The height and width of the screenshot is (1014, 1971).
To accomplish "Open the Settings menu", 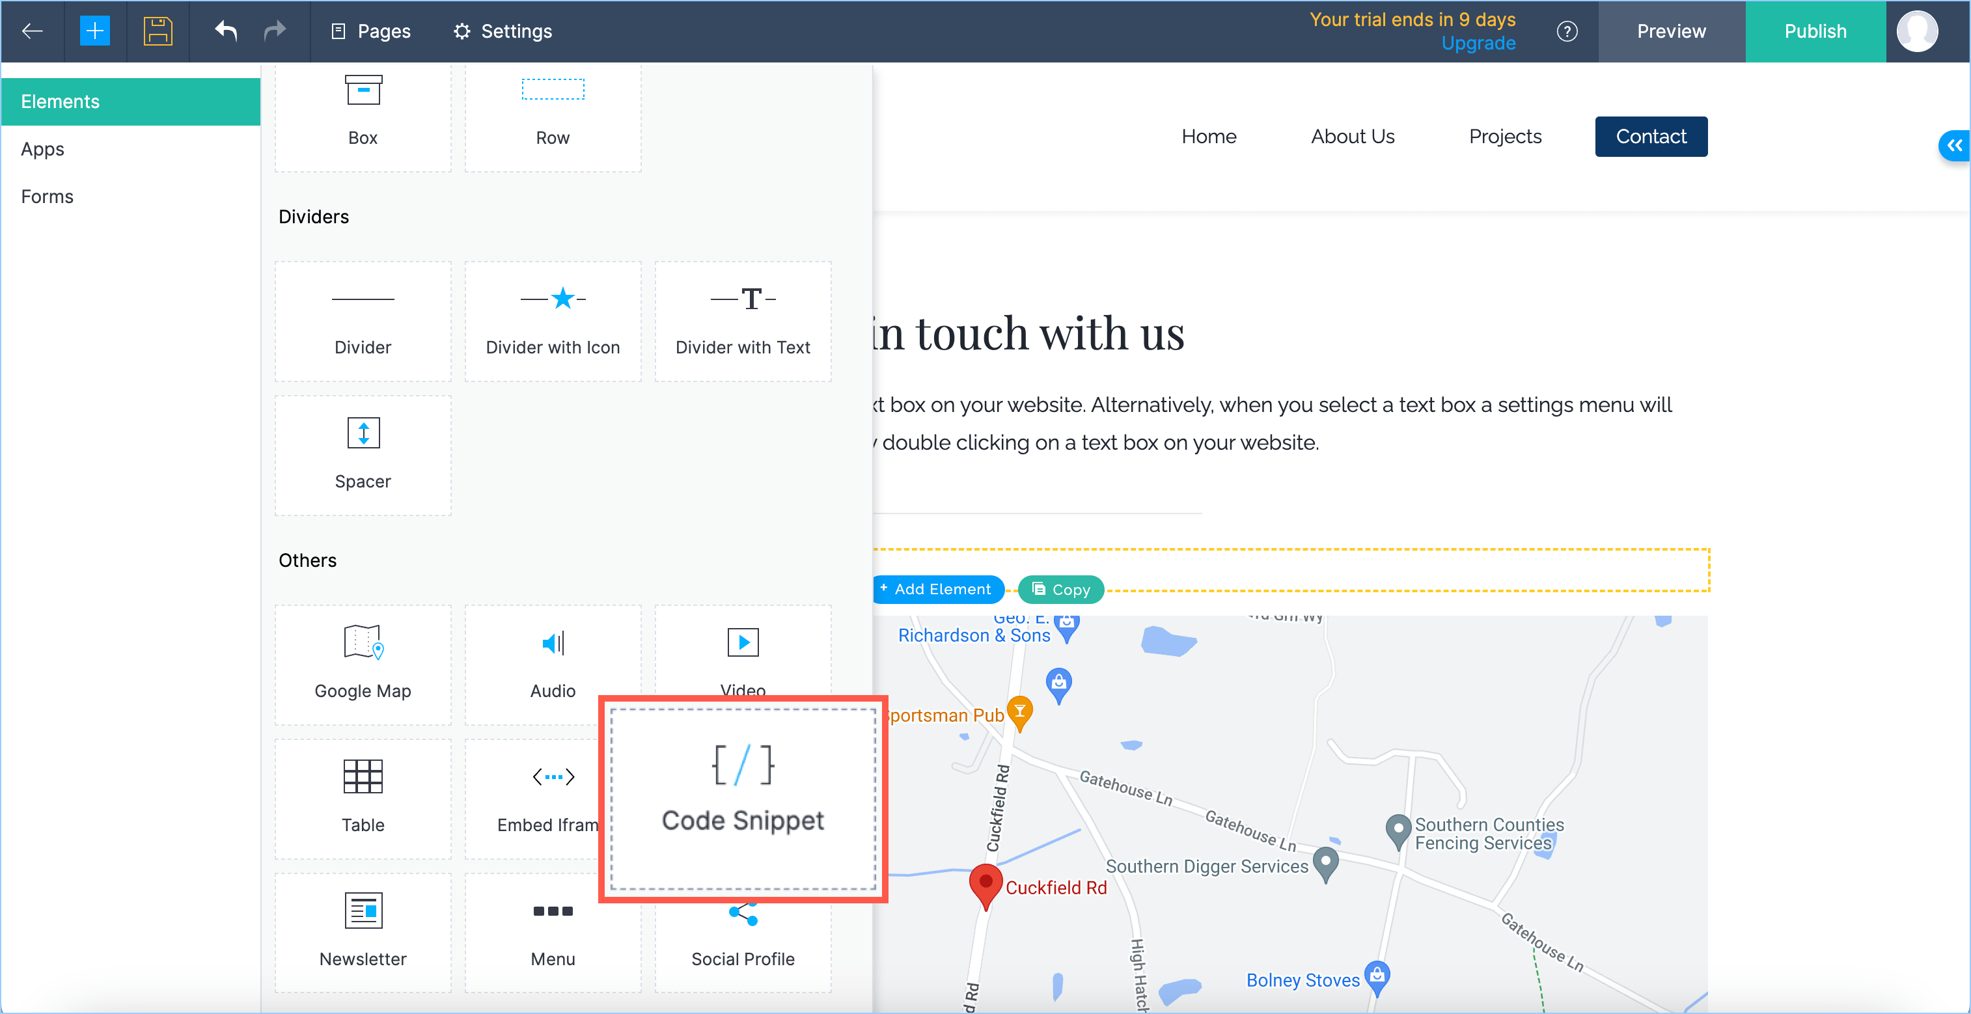I will (503, 31).
